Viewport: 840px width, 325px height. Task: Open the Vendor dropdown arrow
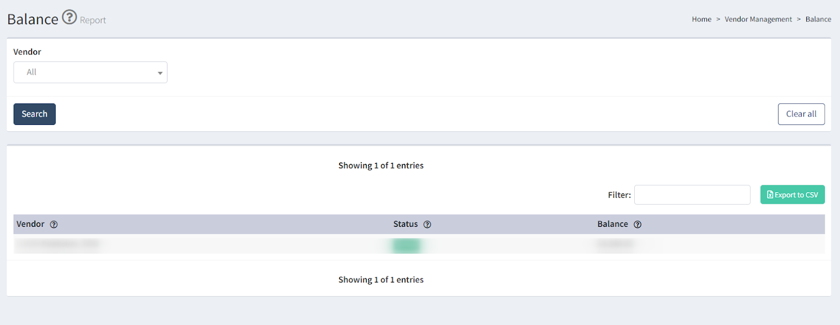tap(160, 73)
